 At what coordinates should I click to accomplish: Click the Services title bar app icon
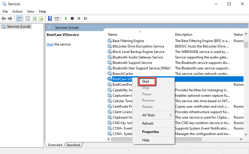pos(4,4)
